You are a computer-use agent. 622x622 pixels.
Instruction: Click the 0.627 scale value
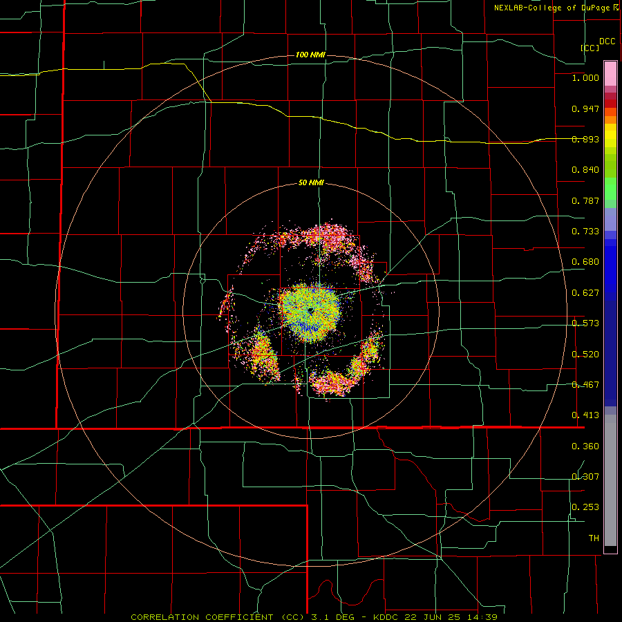(585, 292)
